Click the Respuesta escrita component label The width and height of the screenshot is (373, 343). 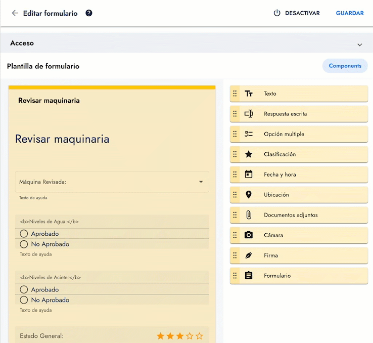(285, 114)
